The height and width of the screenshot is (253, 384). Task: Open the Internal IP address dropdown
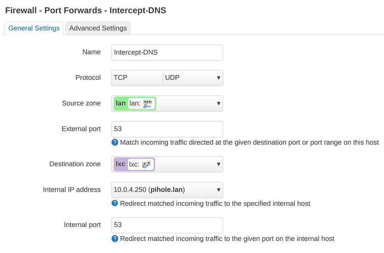point(219,190)
